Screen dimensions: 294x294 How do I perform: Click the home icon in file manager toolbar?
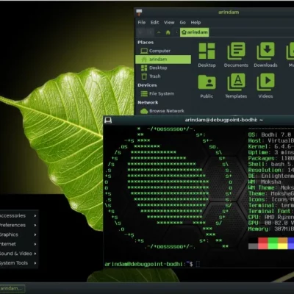tap(168, 32)
